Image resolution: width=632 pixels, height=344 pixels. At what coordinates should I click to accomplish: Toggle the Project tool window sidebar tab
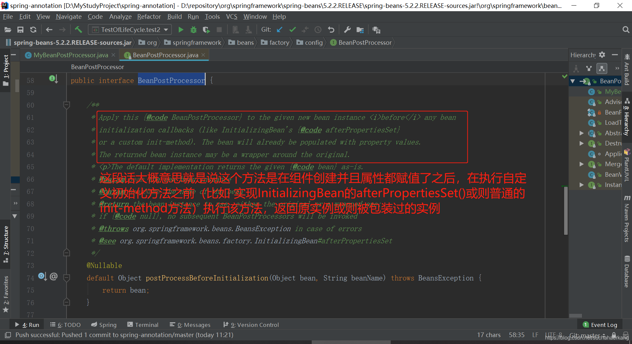coord(6,70)
